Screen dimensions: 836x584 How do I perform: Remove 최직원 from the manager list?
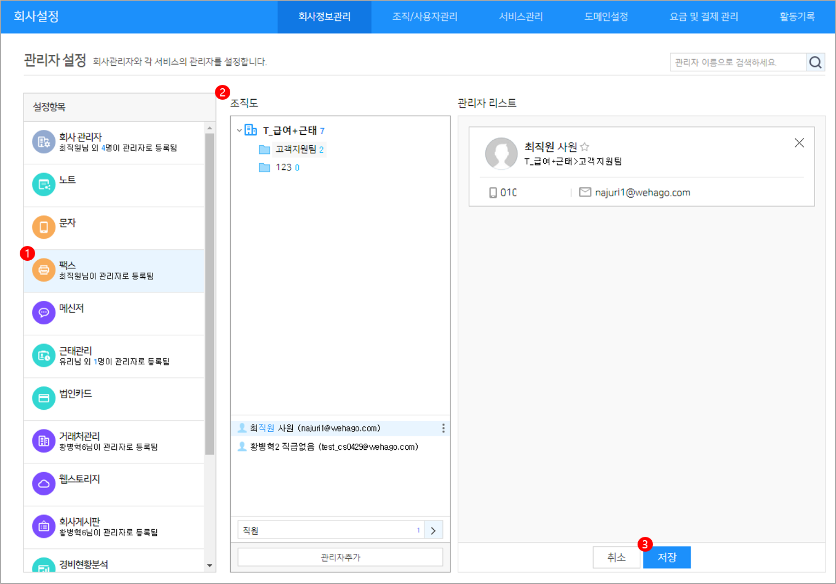coord(799,143)
